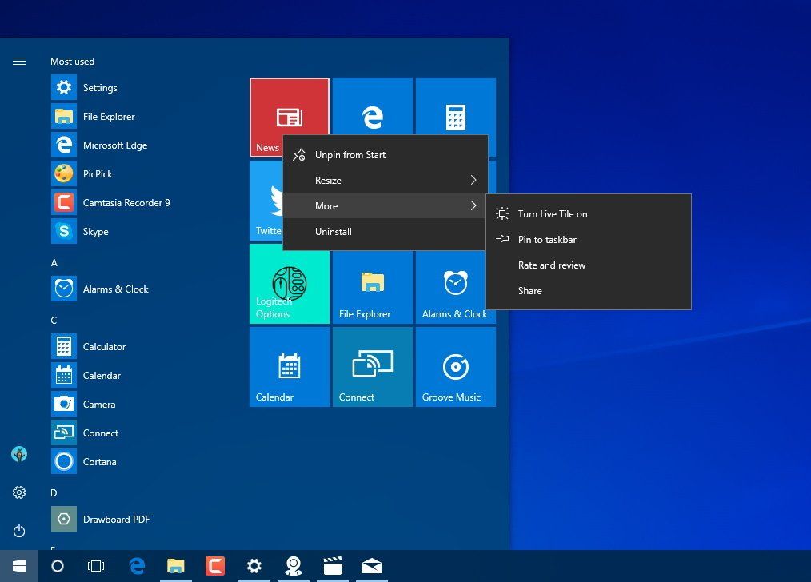
Task: Launch Microsoft Edge from the taskbar
Action: tap(137, 566)
